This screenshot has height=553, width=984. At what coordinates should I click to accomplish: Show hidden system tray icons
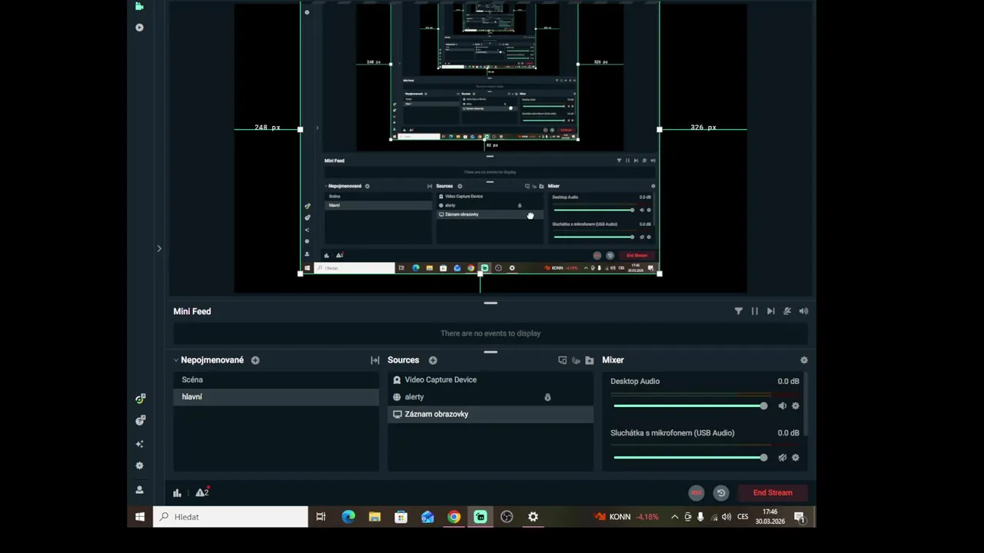(675, 517)
